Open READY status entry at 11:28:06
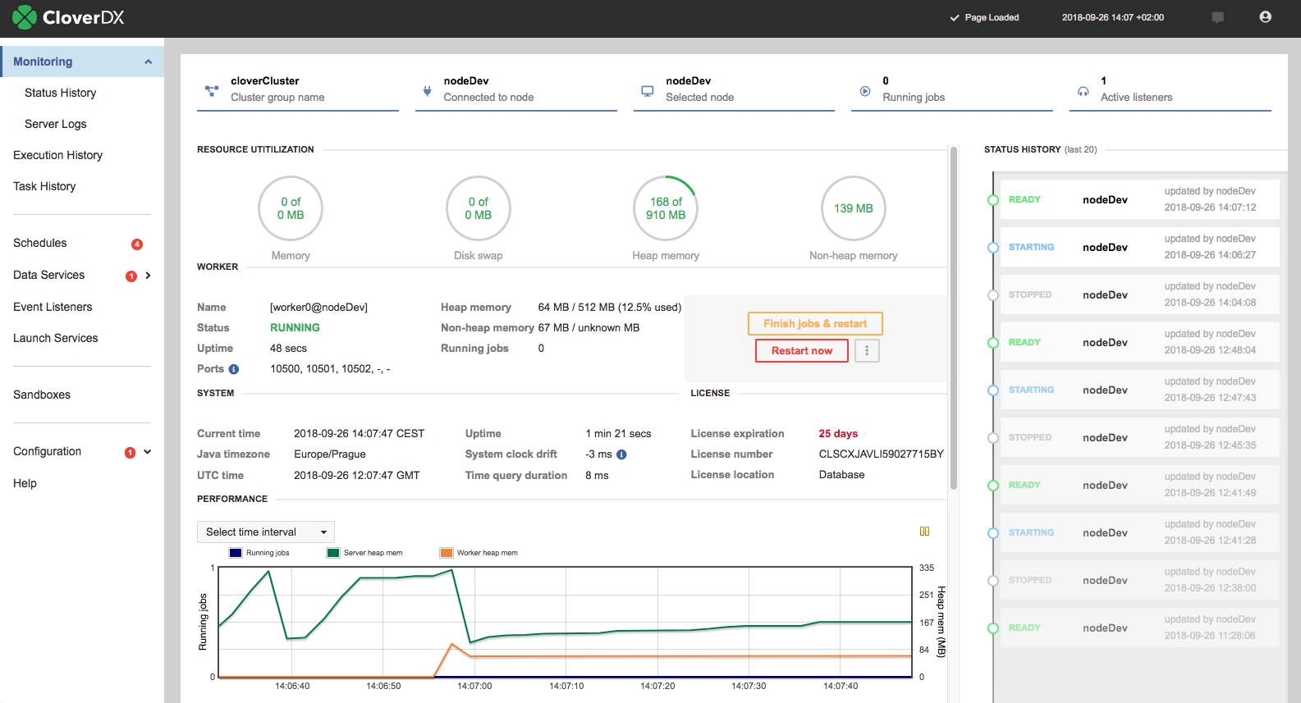Screen dimensions: 1301x703 pos(1140,628)
